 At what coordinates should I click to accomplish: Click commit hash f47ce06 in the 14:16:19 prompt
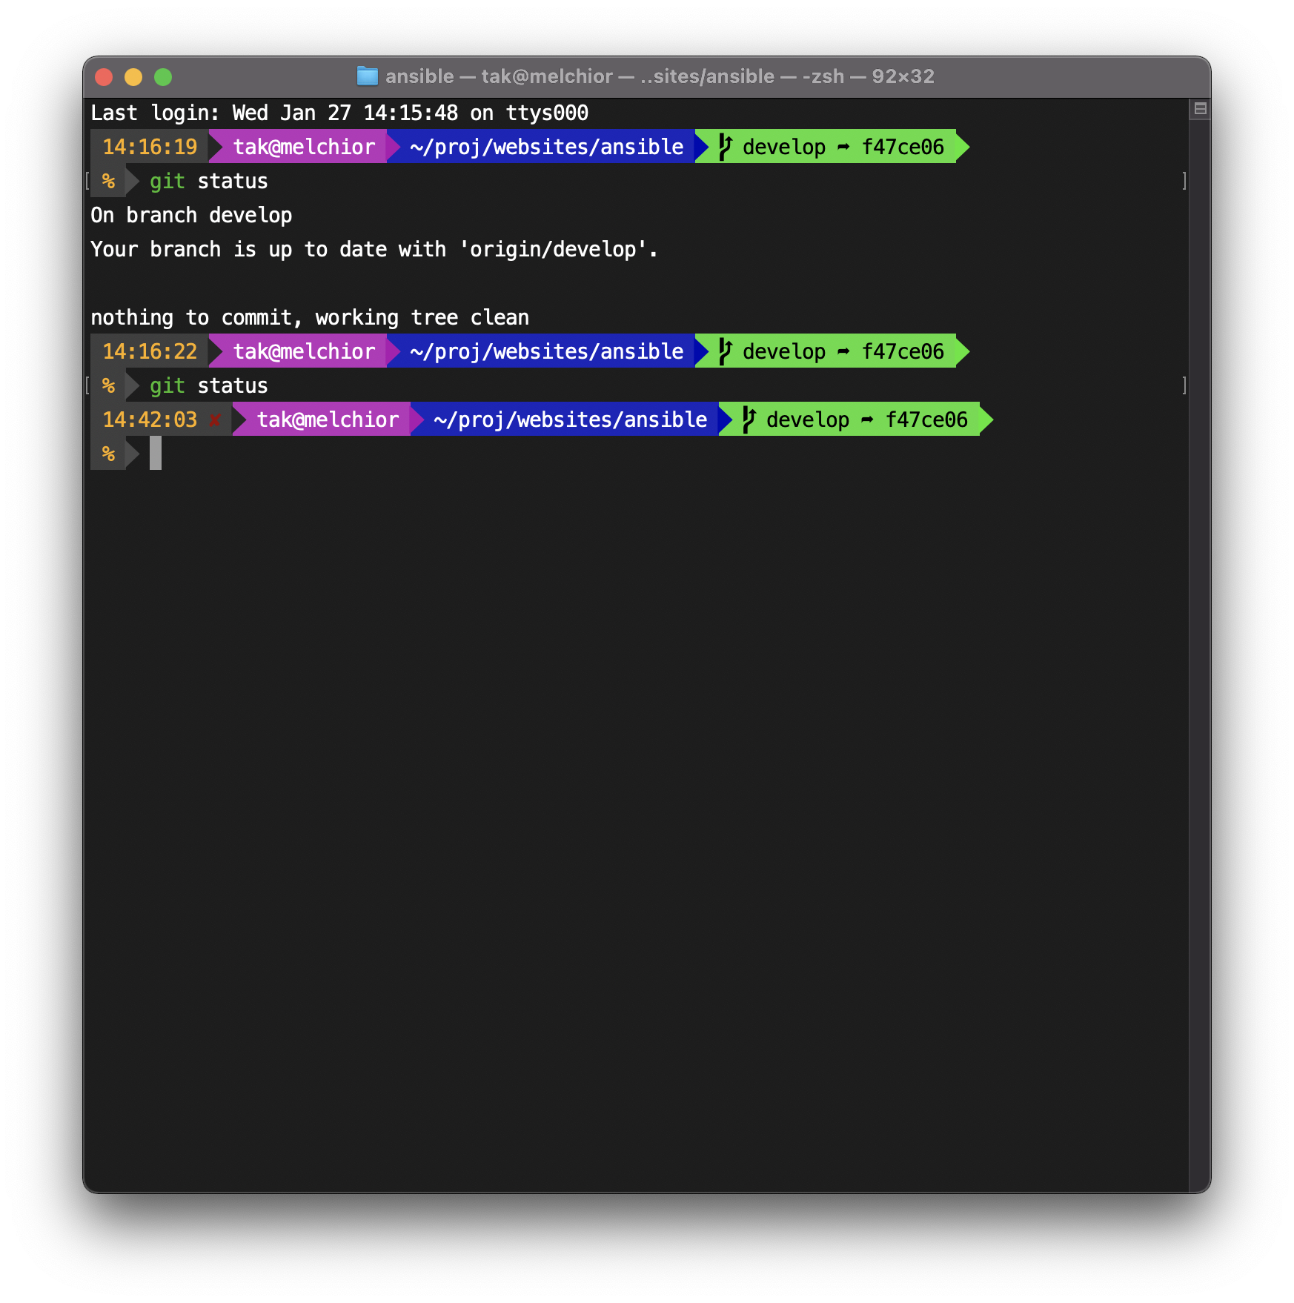903,147
